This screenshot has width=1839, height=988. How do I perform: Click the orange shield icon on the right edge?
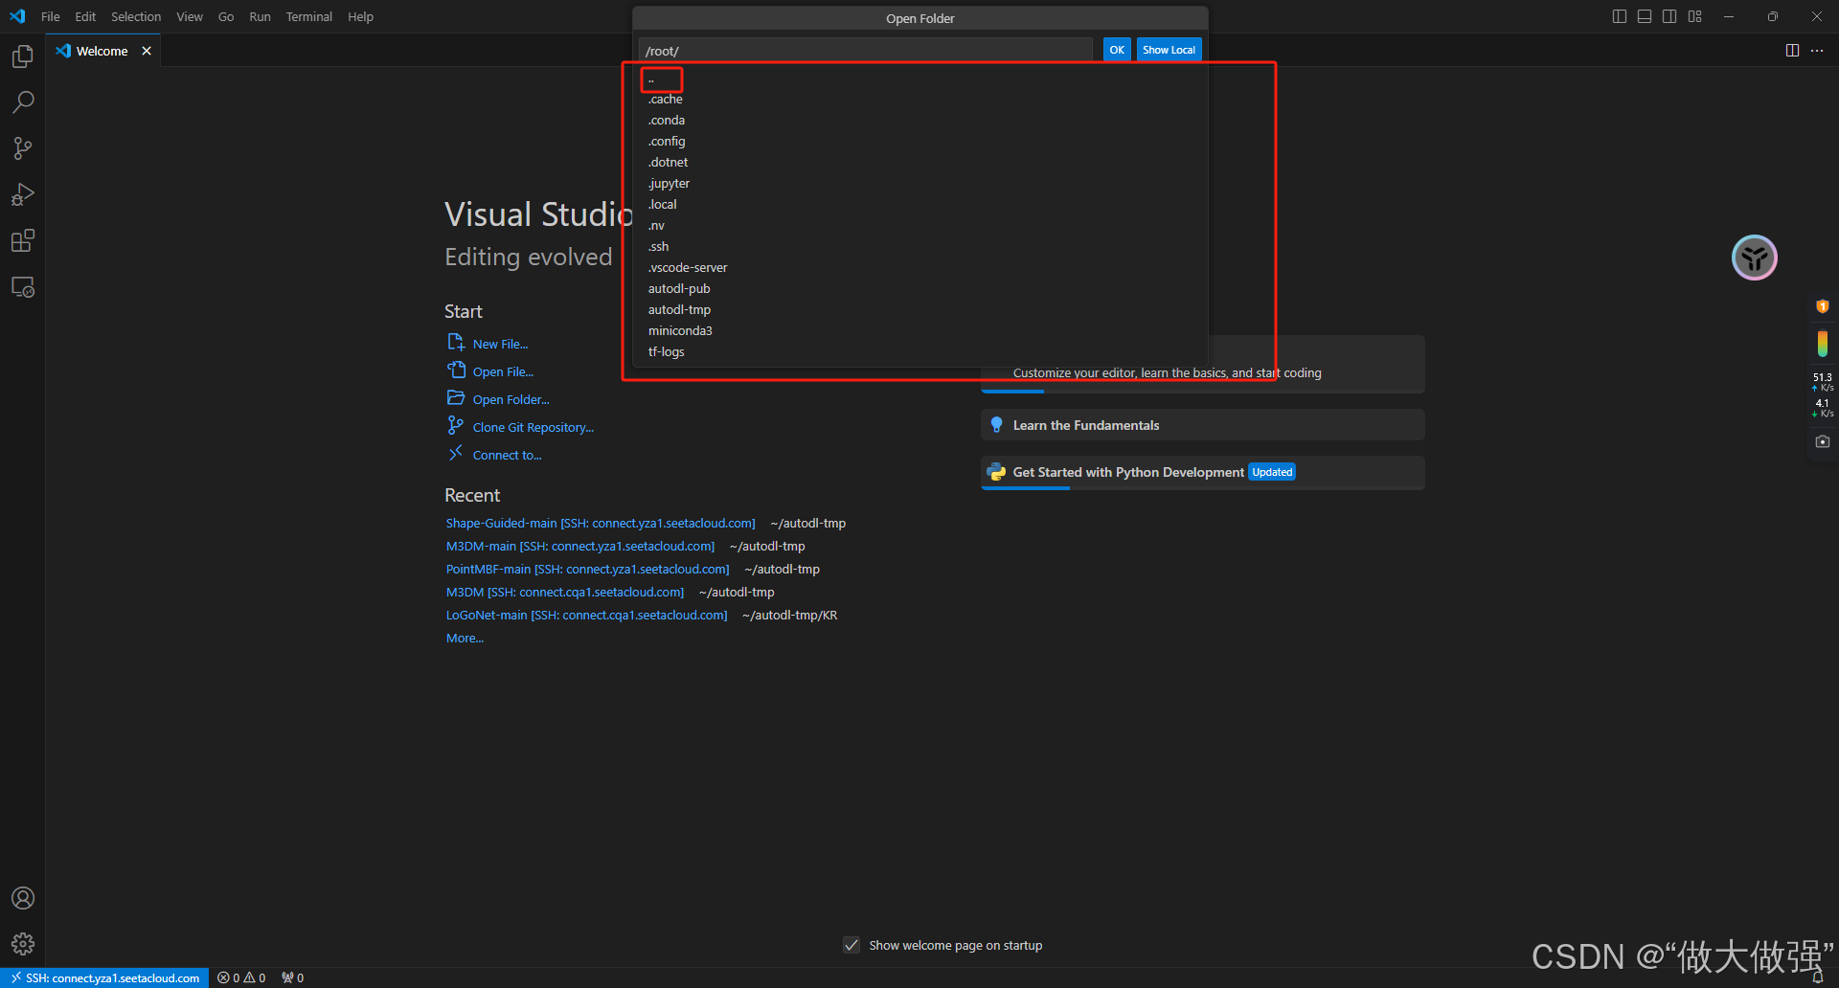pos(1822,306)
